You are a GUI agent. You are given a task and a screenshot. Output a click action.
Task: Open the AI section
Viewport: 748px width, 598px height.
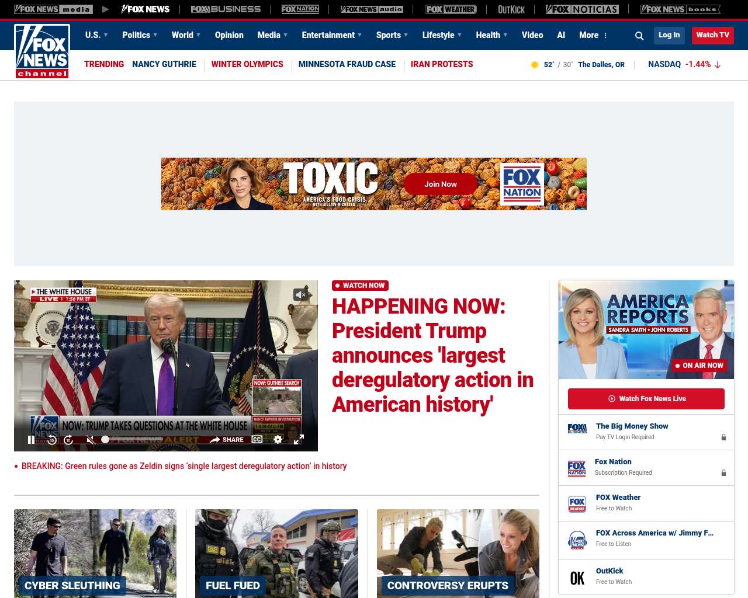click(x=561, y=35)
